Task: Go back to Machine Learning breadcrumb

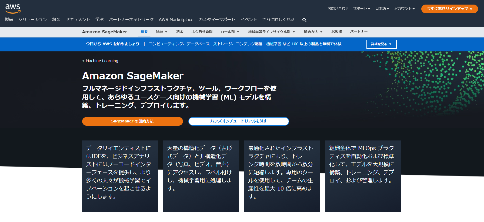Action: [100, 61]
